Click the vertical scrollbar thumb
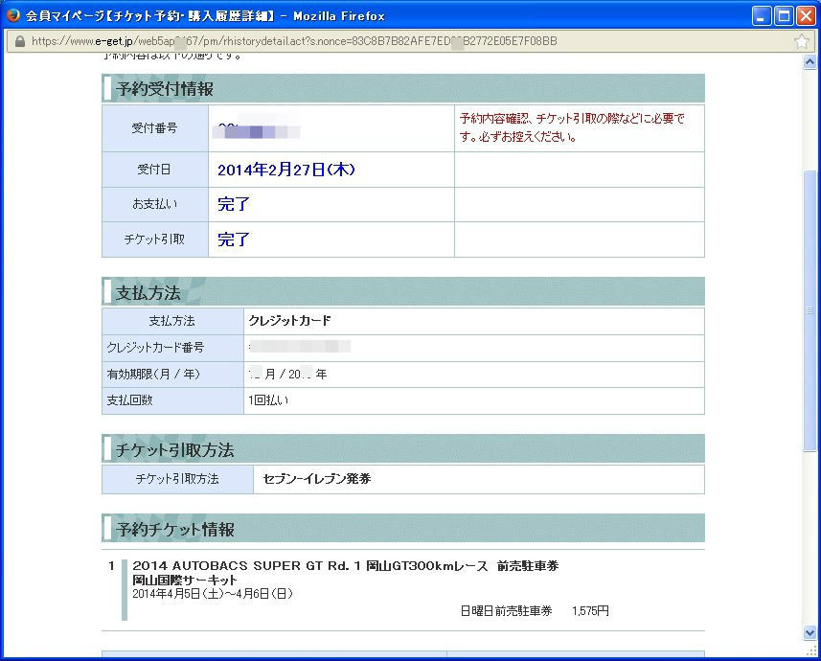This screenshot has height=661, width=821. (810, 310)
